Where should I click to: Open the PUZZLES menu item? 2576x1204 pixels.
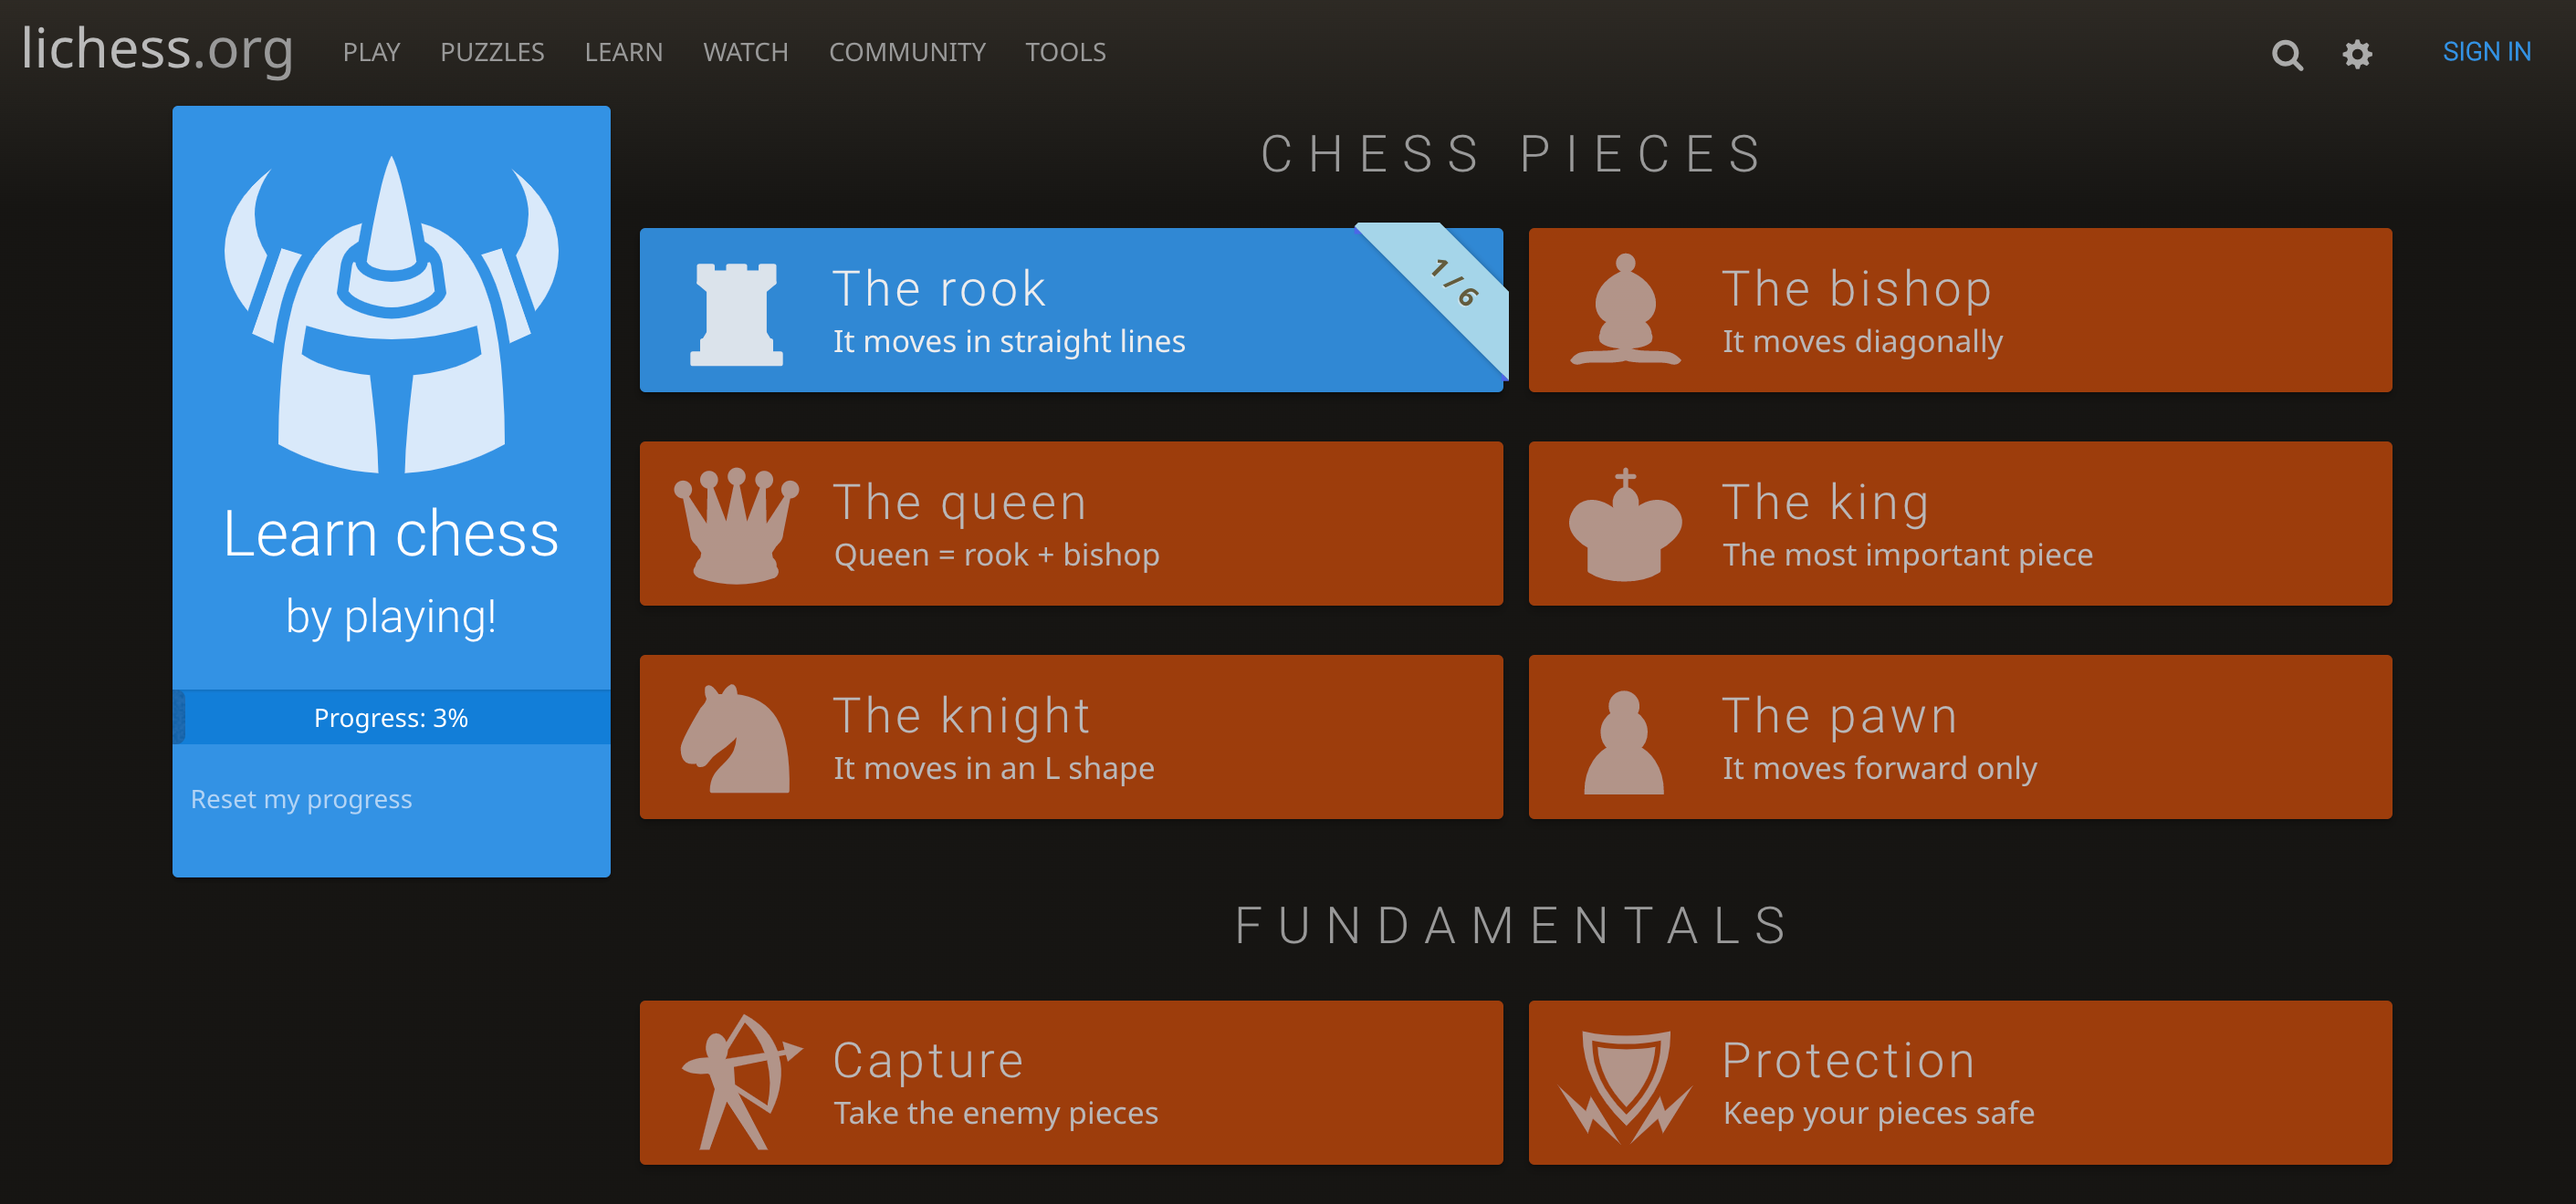click(x=493, y=51)
